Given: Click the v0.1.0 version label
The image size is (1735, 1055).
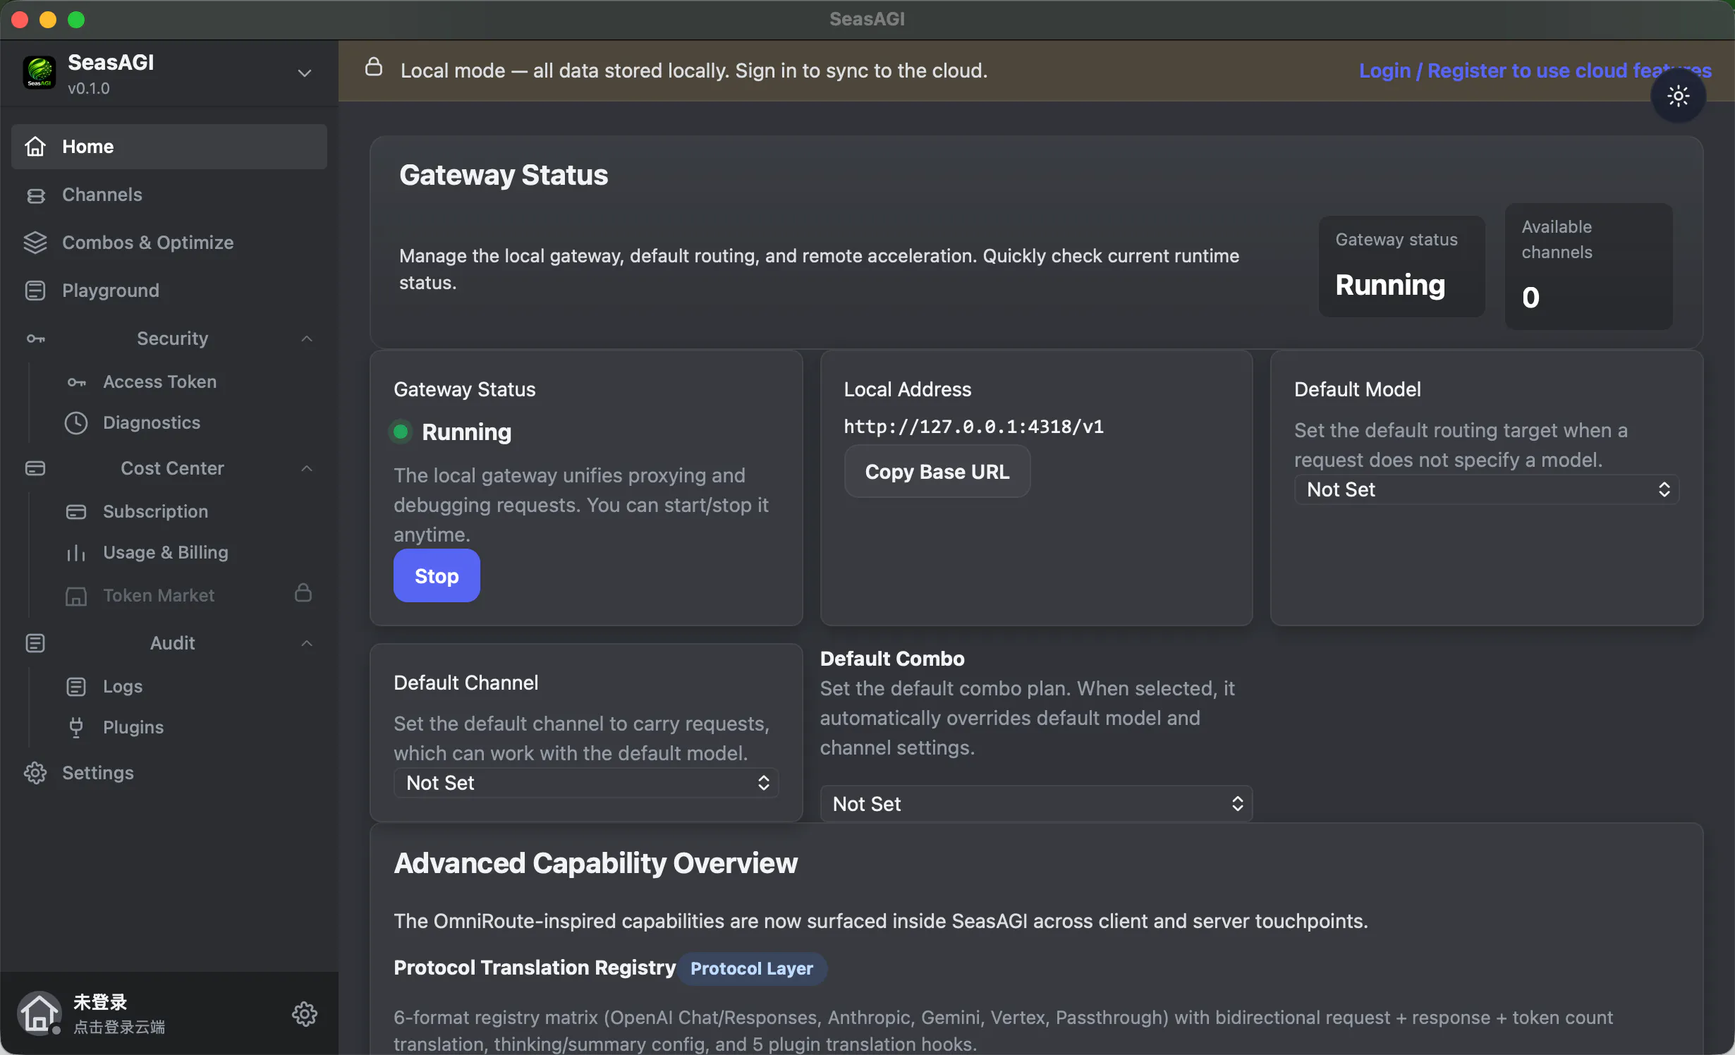Looking at the screenshot, I should tap(89, 89).
